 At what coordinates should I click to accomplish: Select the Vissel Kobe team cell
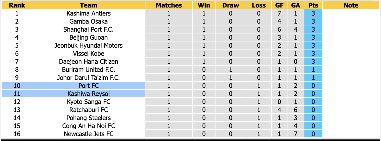[x=89, y=54]
